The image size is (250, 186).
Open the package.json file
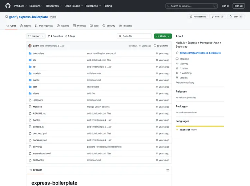[40, 140]
